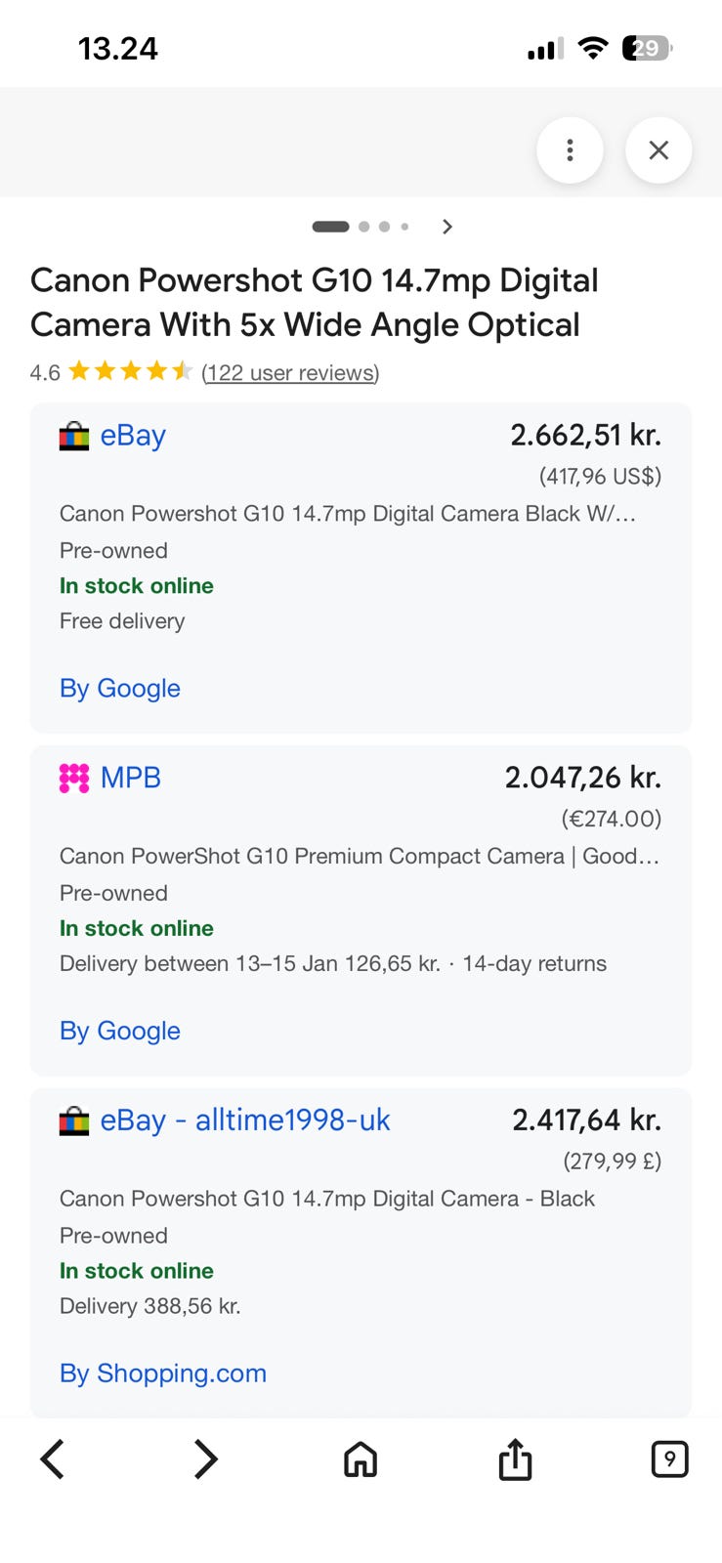The image size is (722, 1563).
Task: Open eBay - alltime1998-uk seller link
Action: (245, 1120)
